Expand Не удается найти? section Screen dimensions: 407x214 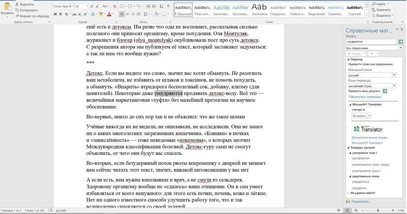(x=348, y=193)
